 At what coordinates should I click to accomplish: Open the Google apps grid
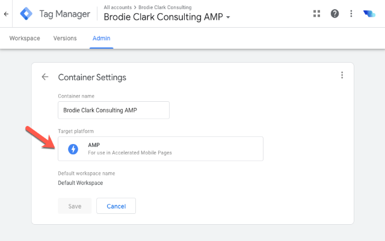tap(317, 13)
